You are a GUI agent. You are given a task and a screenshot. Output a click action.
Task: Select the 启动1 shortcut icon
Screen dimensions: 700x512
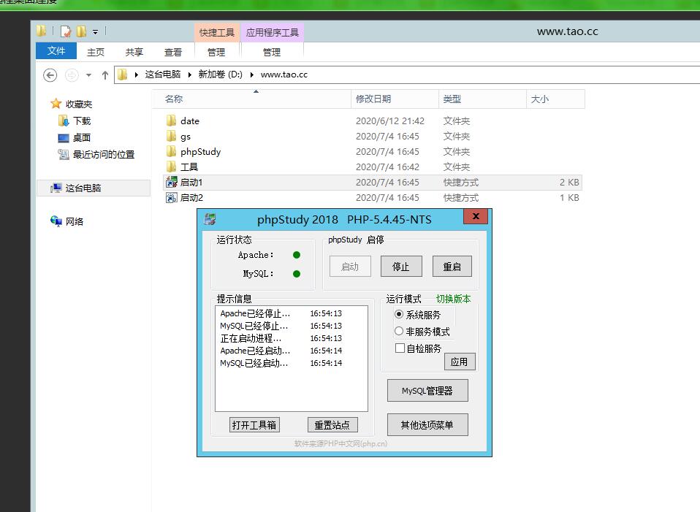pyautogui.click(x=172, y=183)
